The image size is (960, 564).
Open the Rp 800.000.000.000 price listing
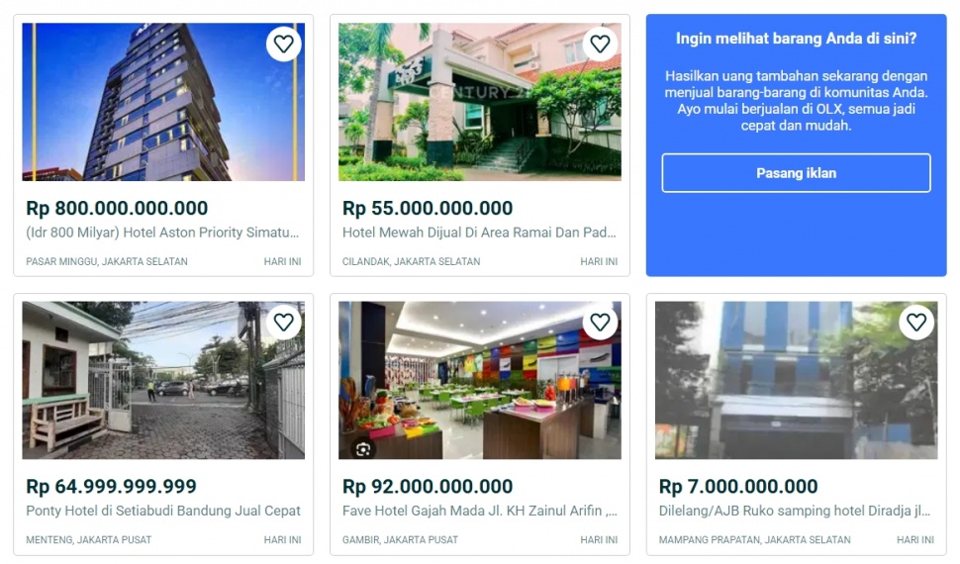click(x=117, y=209)
